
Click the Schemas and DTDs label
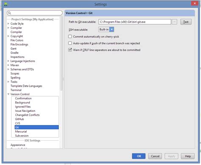[22, 69]
